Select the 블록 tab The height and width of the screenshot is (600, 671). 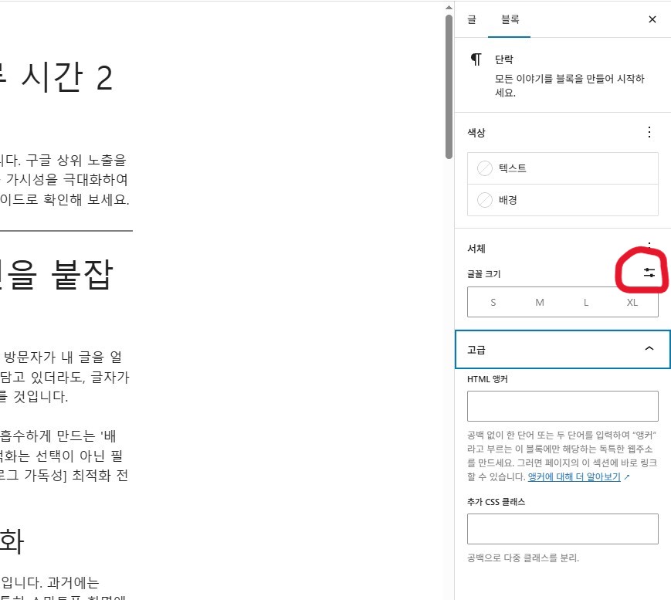[x=509, y=20]
